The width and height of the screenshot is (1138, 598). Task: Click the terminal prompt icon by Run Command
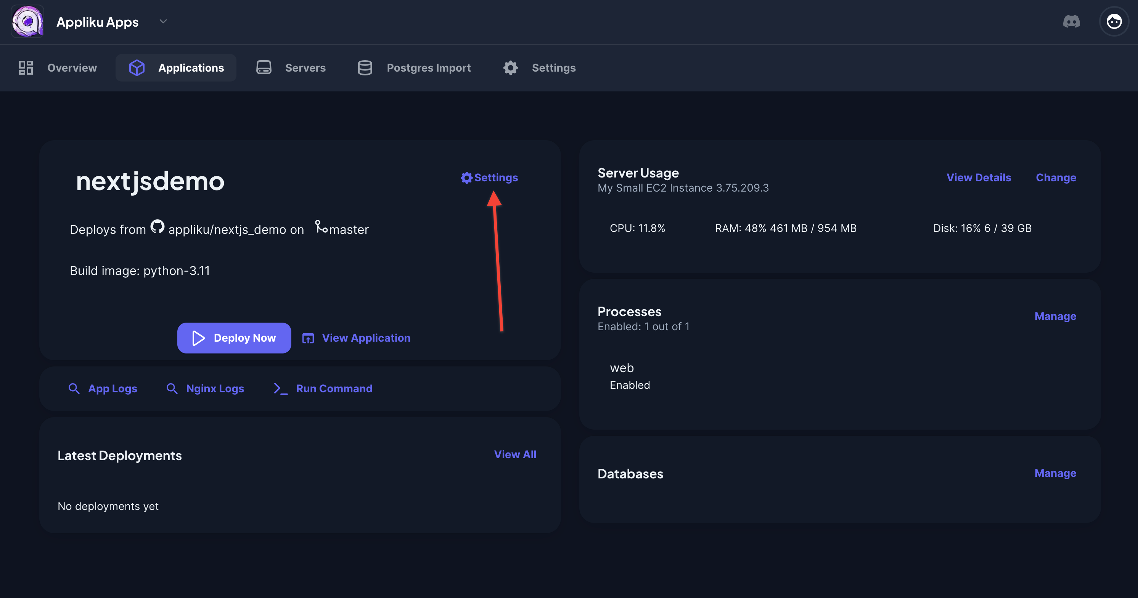click(x=281, y=389)
